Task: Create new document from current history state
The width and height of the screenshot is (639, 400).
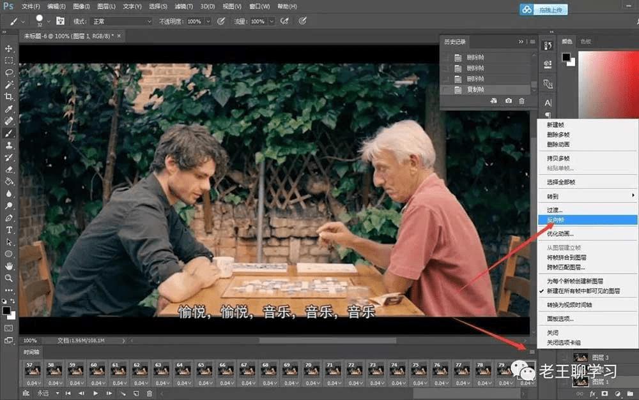Action: (x=493, y=101)
